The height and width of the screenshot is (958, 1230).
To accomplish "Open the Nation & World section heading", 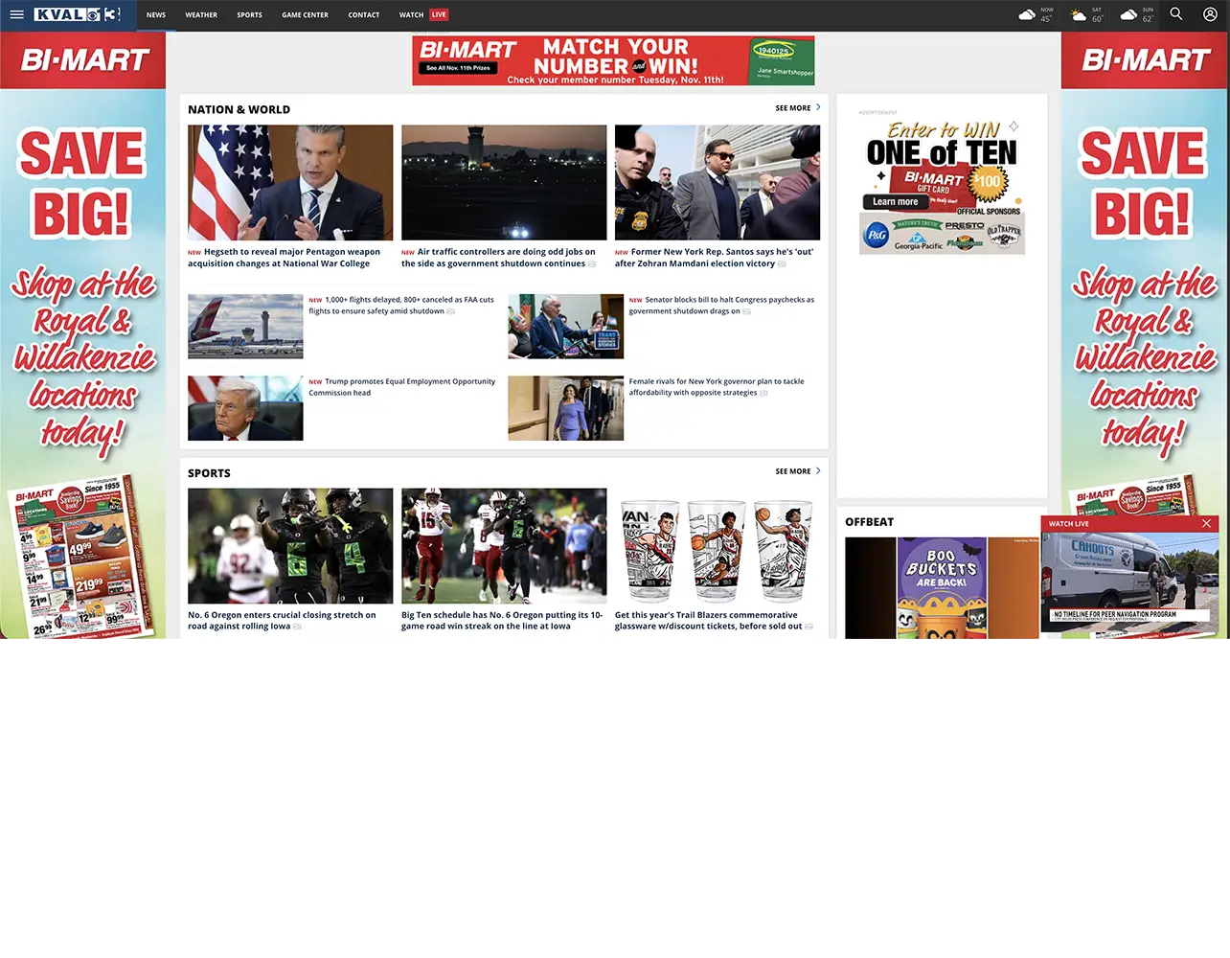I will (239, 110).
